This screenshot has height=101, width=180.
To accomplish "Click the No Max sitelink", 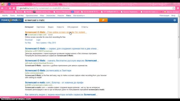I will tap(28, 43).
